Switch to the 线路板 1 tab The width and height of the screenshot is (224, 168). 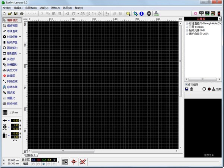coord(30,155)
